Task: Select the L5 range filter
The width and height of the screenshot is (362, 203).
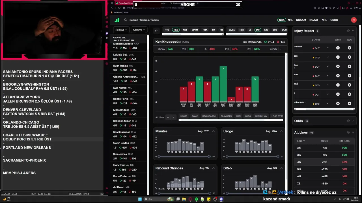Action: pos(250,30)
